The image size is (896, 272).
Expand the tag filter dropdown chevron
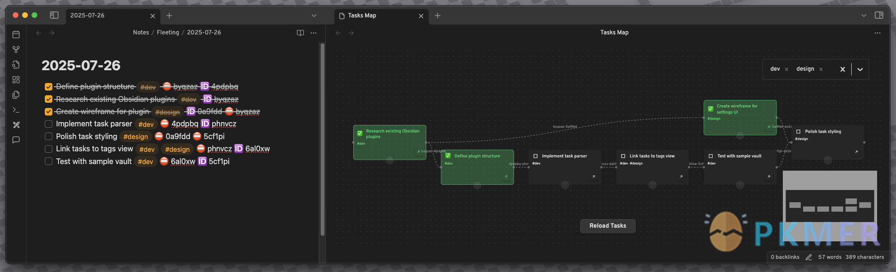coord(860,69)
